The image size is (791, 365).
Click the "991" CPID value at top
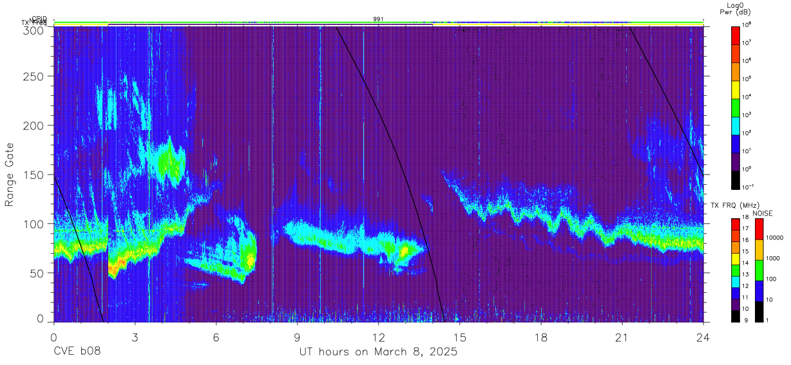pos(378,19)
